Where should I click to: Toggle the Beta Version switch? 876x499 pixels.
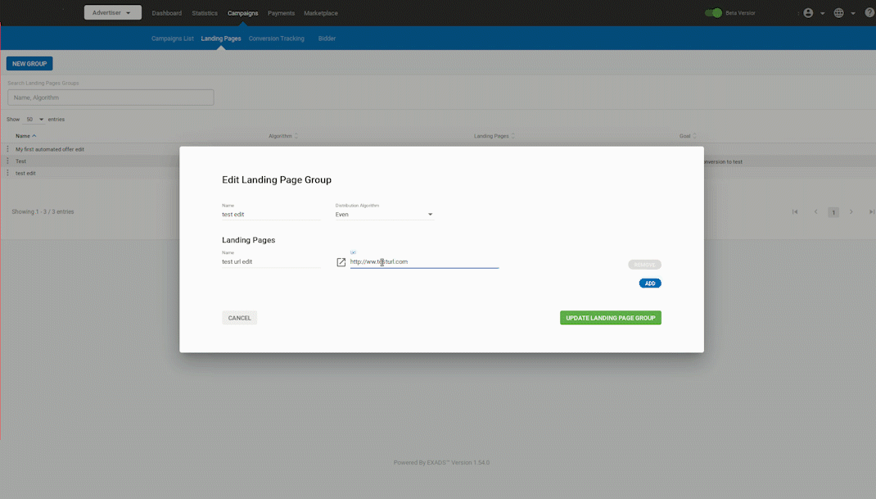coord(713,13)
